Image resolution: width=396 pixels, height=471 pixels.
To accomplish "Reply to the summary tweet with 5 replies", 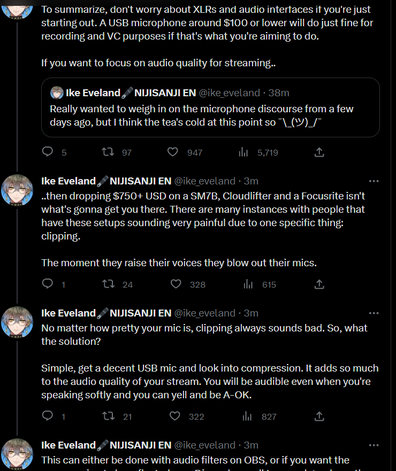I will click(48, 152).
